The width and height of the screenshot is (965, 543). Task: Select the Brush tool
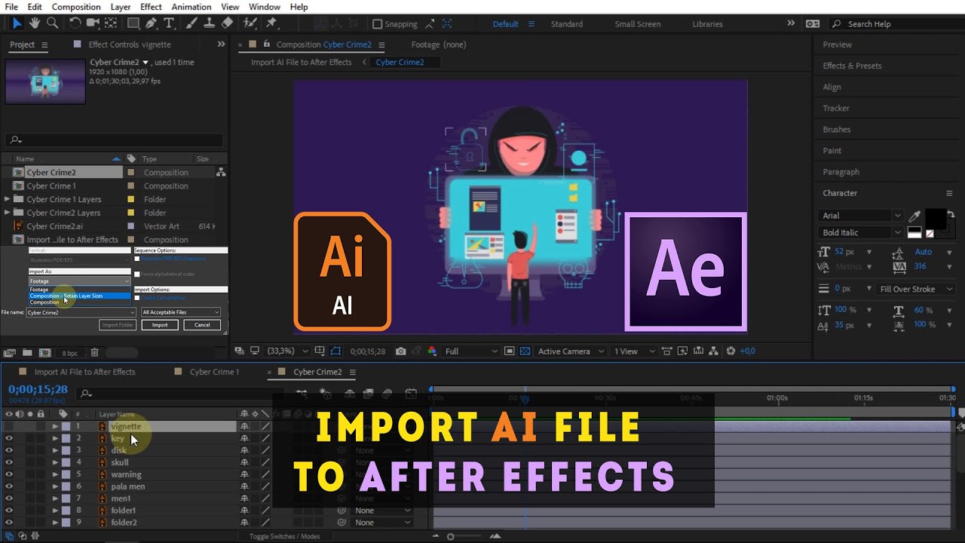(x=192, y=23)
